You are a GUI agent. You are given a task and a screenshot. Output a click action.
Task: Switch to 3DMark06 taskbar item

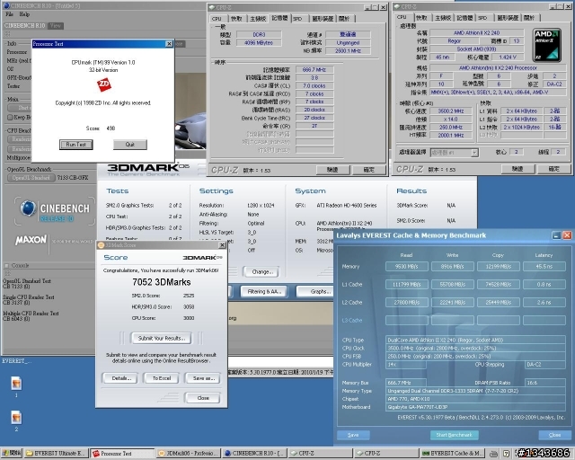[x=189, y=453]
